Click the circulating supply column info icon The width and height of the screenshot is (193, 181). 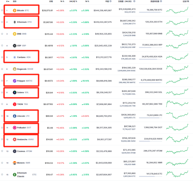pos(161,1)
